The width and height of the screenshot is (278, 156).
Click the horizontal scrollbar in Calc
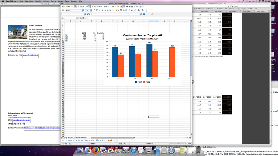pos(139,137)
